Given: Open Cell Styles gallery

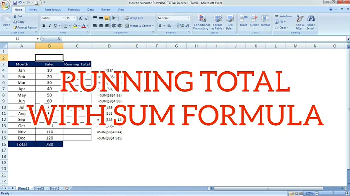Looking at the screenshot, I should 230,22.
